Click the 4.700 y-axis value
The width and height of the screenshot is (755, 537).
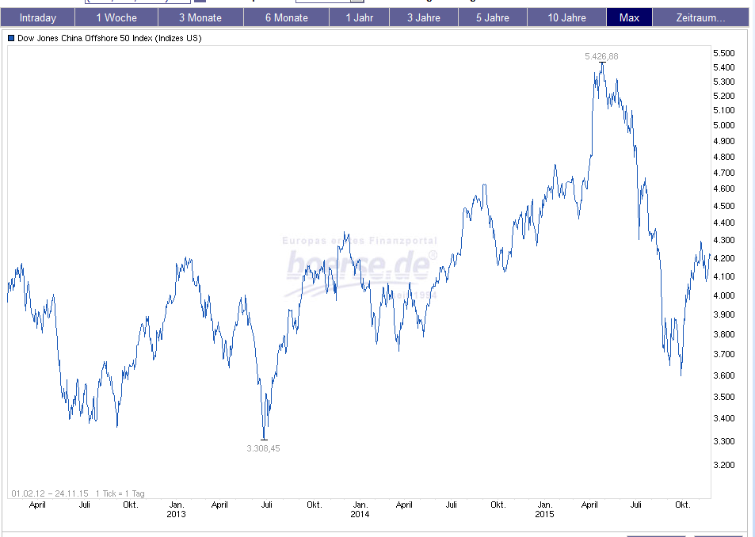(724, 173)
